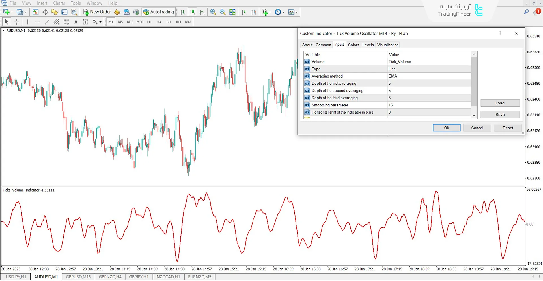Switch the chart to candlestick view
This screenshot has width=543, height=281.
[x=192, y=12]
